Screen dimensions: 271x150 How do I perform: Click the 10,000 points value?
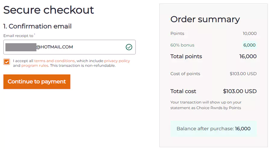(x=250, y=34)
